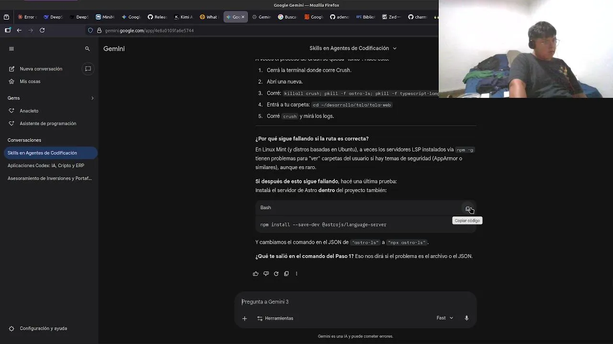Expand the Gems section arrow
Screen dimensions: 613x344
click(92, 98)
